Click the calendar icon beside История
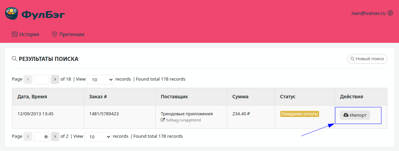Screen dimensions: 399x151 point(15,34)
